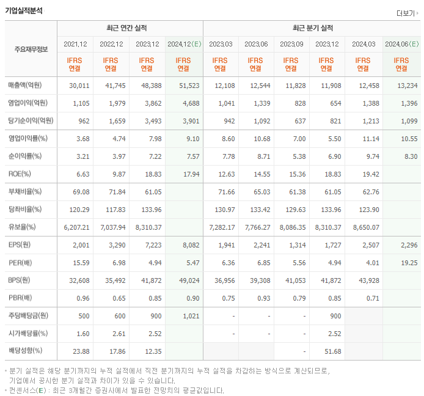Click the 30,011 revenue value
Image resolution: width=424 pixels, height=396 pixels.
point(79,86)
